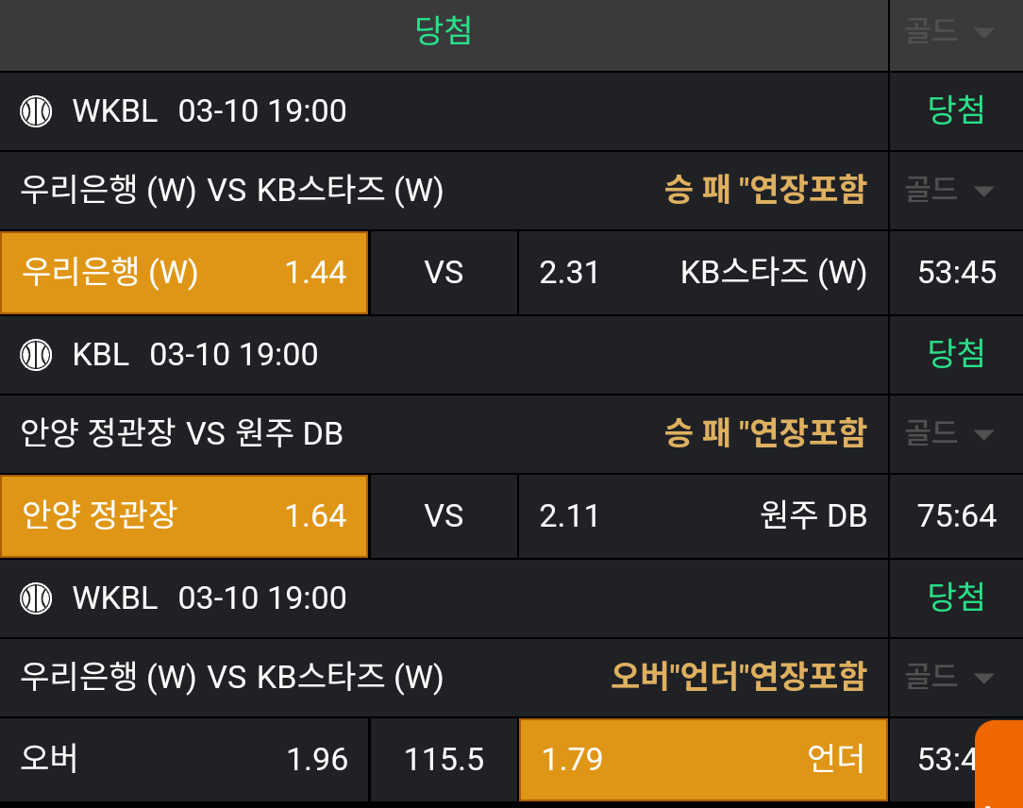Click the basketball icon beside KBL match
Viewport: 1023px width, 808px height.
36,355
